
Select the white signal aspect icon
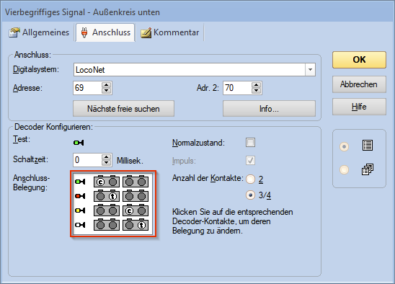click(80, 224)
